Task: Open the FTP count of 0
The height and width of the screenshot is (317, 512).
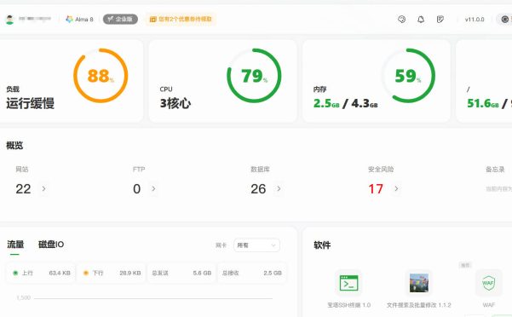Action: [137, 189]
